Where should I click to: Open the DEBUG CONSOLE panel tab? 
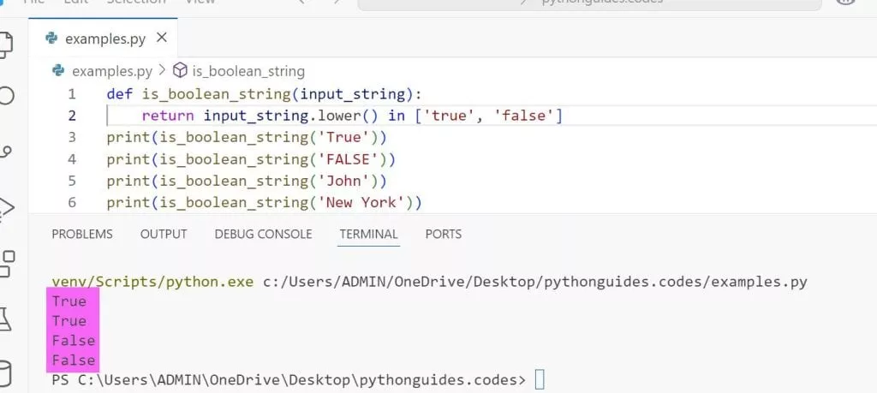tap(263, 234)
